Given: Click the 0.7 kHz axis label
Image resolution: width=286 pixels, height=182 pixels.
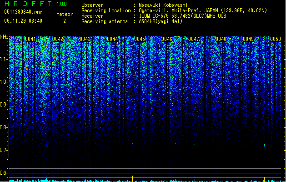Looking at the screenshot, I should click(x=4, y=150).
